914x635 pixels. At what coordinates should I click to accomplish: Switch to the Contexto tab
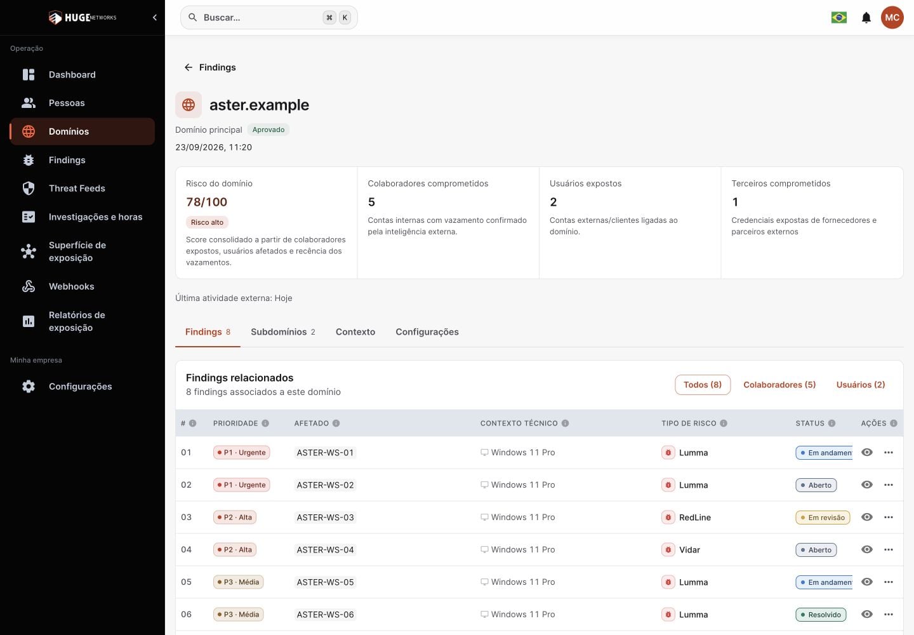point(355,332)
